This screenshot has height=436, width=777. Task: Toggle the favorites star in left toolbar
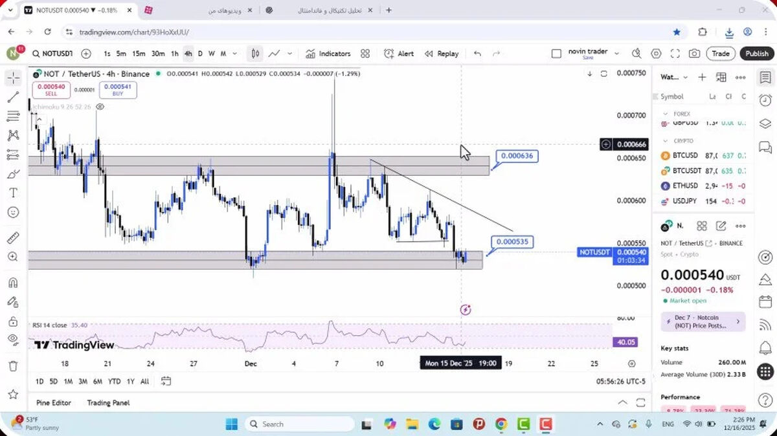[13, 394]
